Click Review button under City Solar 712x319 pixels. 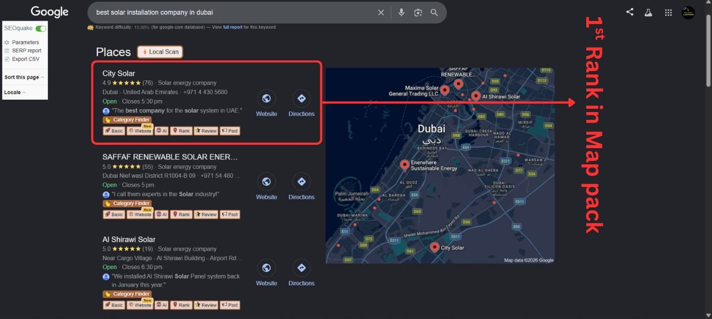(206, 131)
